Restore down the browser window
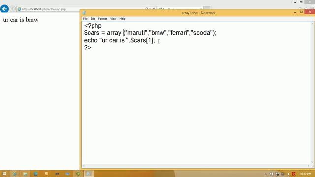Screen dimensions: 315x177 click(301, 2)
